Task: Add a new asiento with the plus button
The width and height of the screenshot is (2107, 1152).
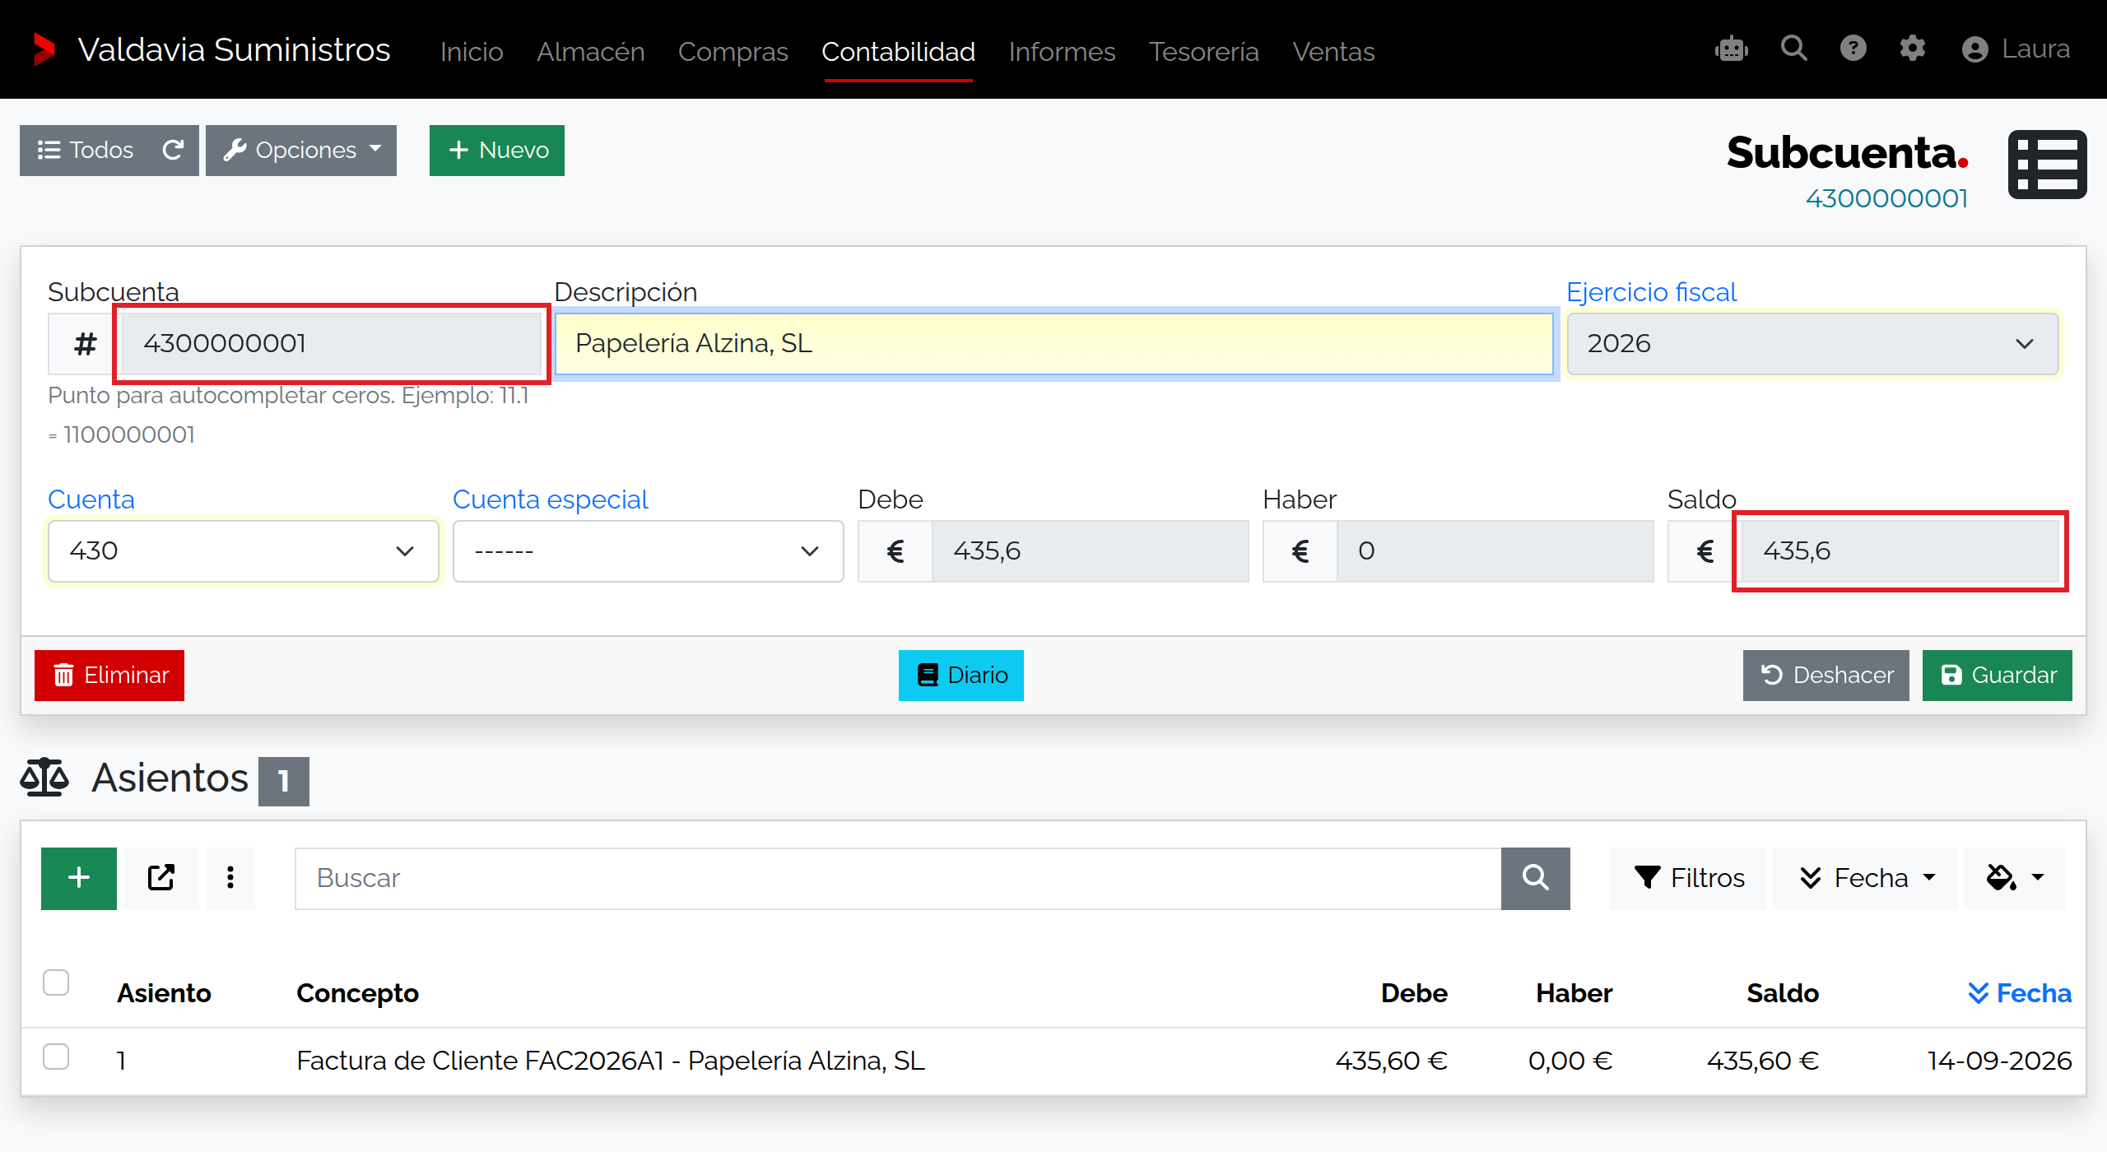Action: click(x=79, y=878)
